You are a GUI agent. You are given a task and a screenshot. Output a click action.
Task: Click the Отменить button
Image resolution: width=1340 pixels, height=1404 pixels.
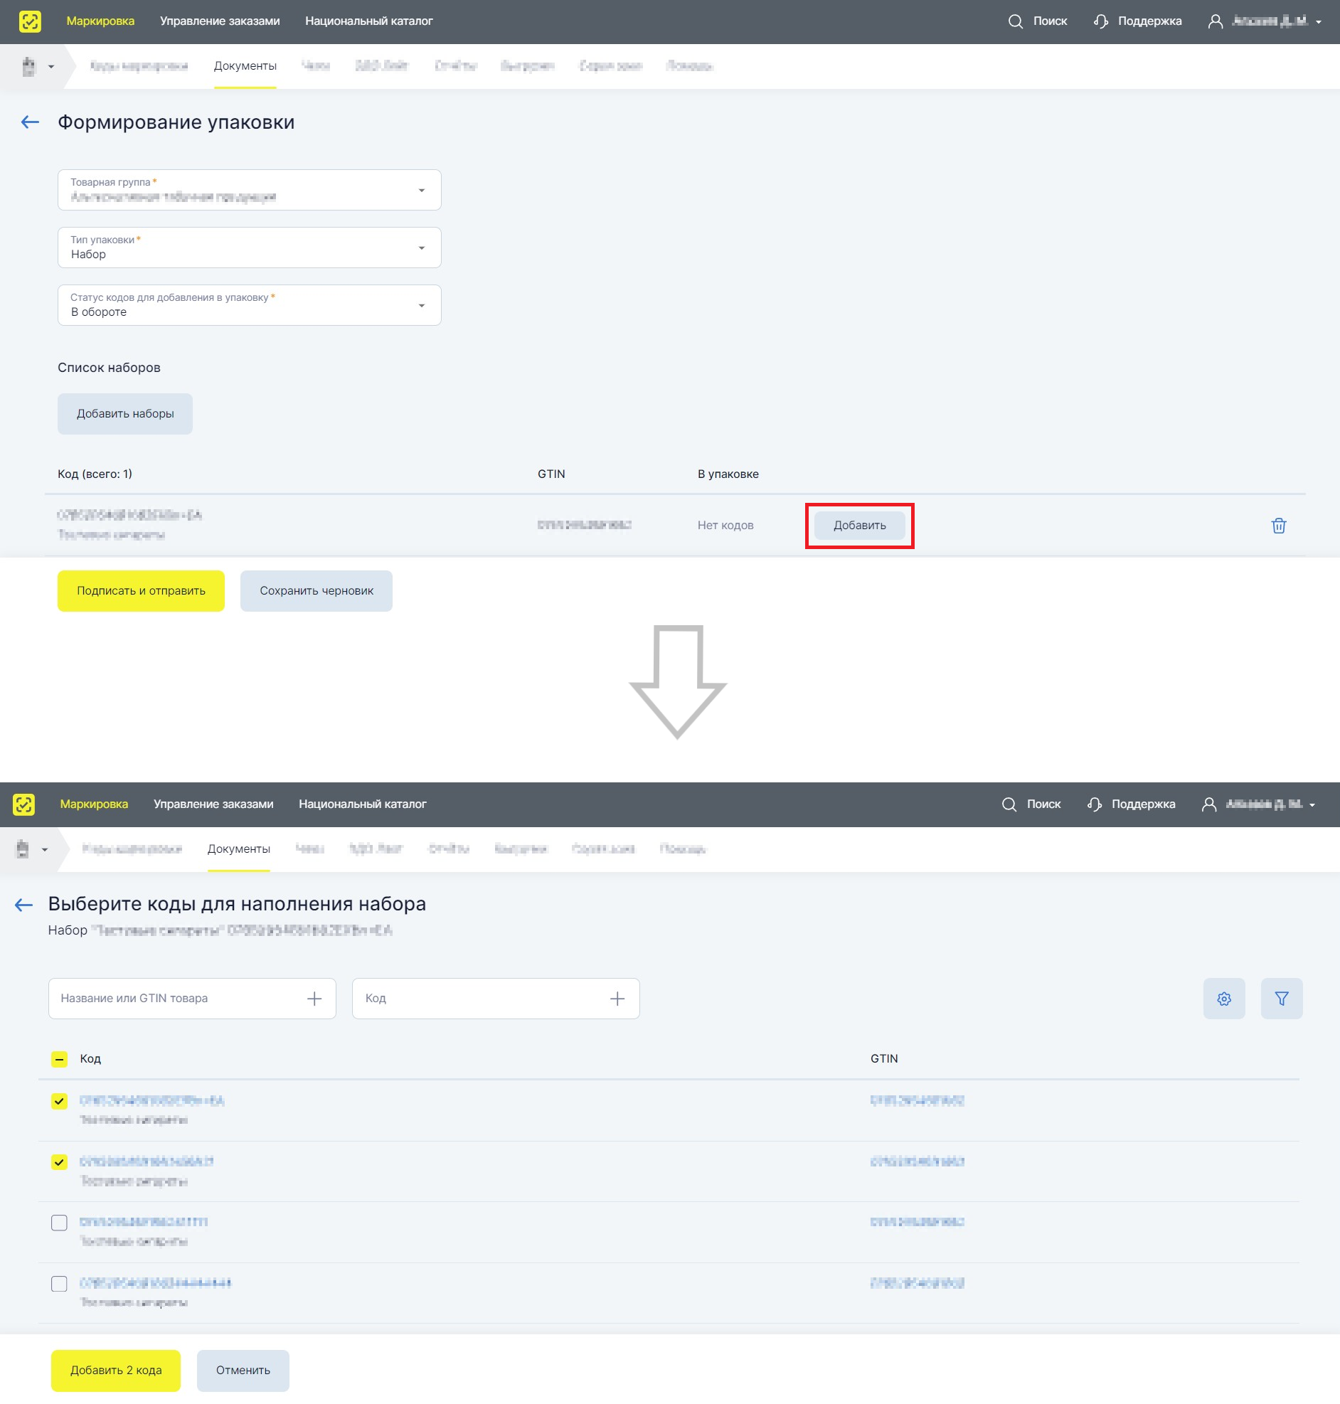[x=243, y=1371]
